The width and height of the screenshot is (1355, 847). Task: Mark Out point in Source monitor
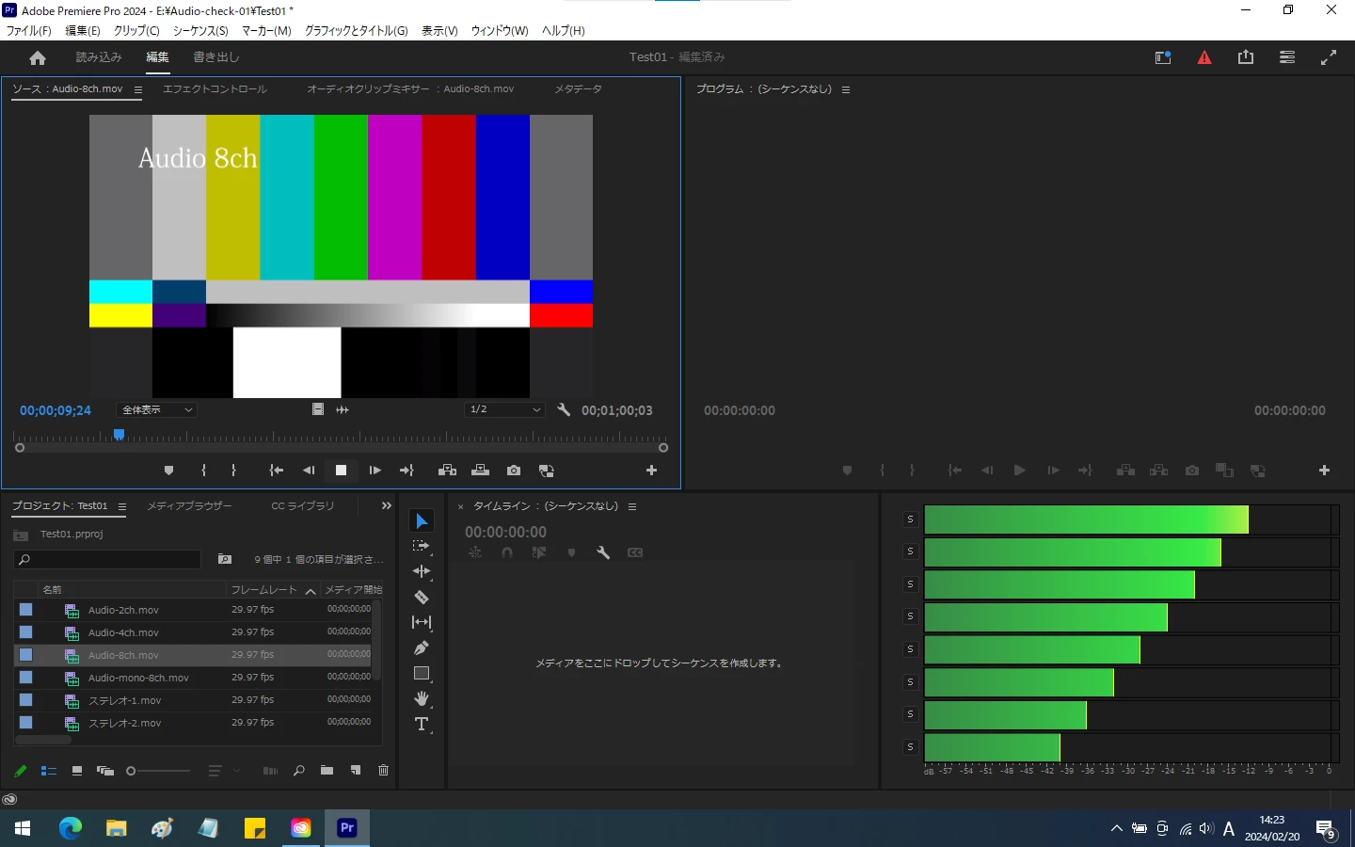point(233,471)
